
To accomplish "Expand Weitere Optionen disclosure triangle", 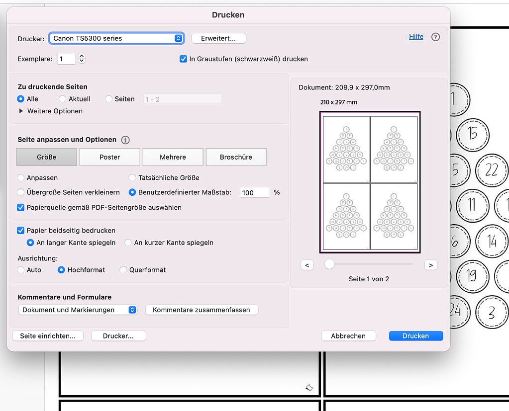I will tap(21, 111).
